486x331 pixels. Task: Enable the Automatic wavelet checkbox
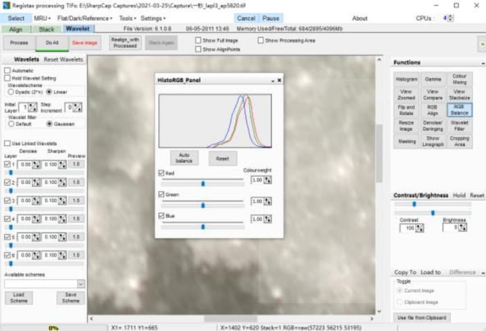pyautogui.click(x=8, y=71)
